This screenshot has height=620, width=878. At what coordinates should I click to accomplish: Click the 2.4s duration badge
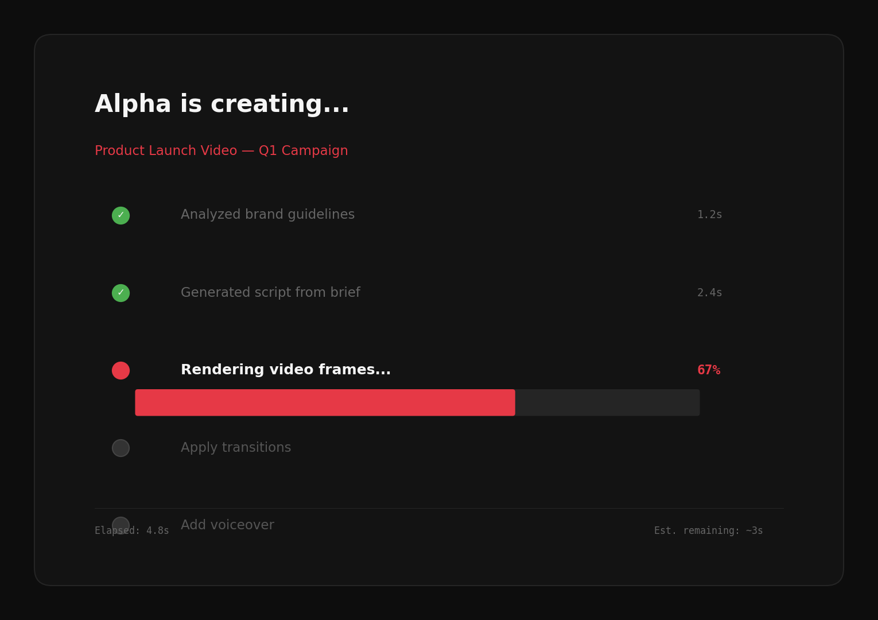[x=709, y=292]
